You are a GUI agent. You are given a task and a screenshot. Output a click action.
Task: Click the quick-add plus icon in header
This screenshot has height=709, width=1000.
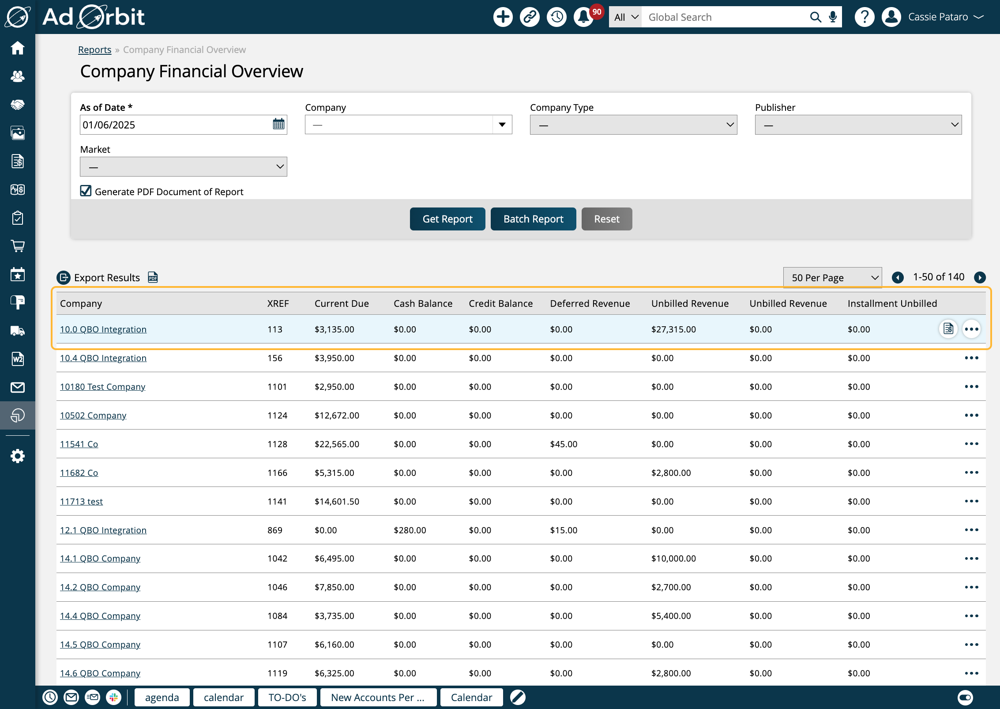pyautogui.click(x=503, y=17)
